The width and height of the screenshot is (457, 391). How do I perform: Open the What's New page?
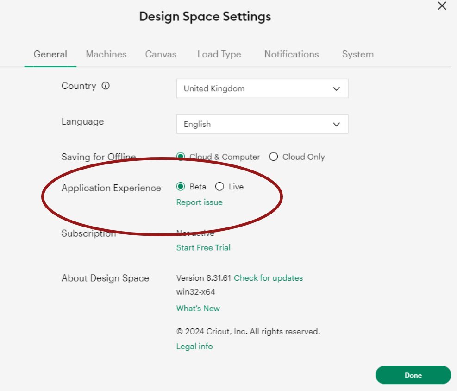coord(198,308)
